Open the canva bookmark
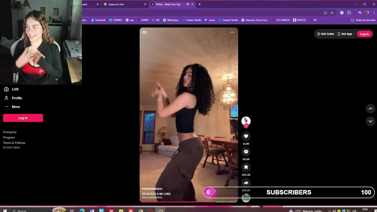 [210, 20]
